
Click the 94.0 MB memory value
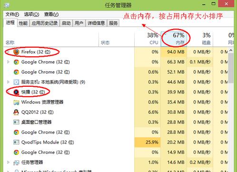click(176, 52)
